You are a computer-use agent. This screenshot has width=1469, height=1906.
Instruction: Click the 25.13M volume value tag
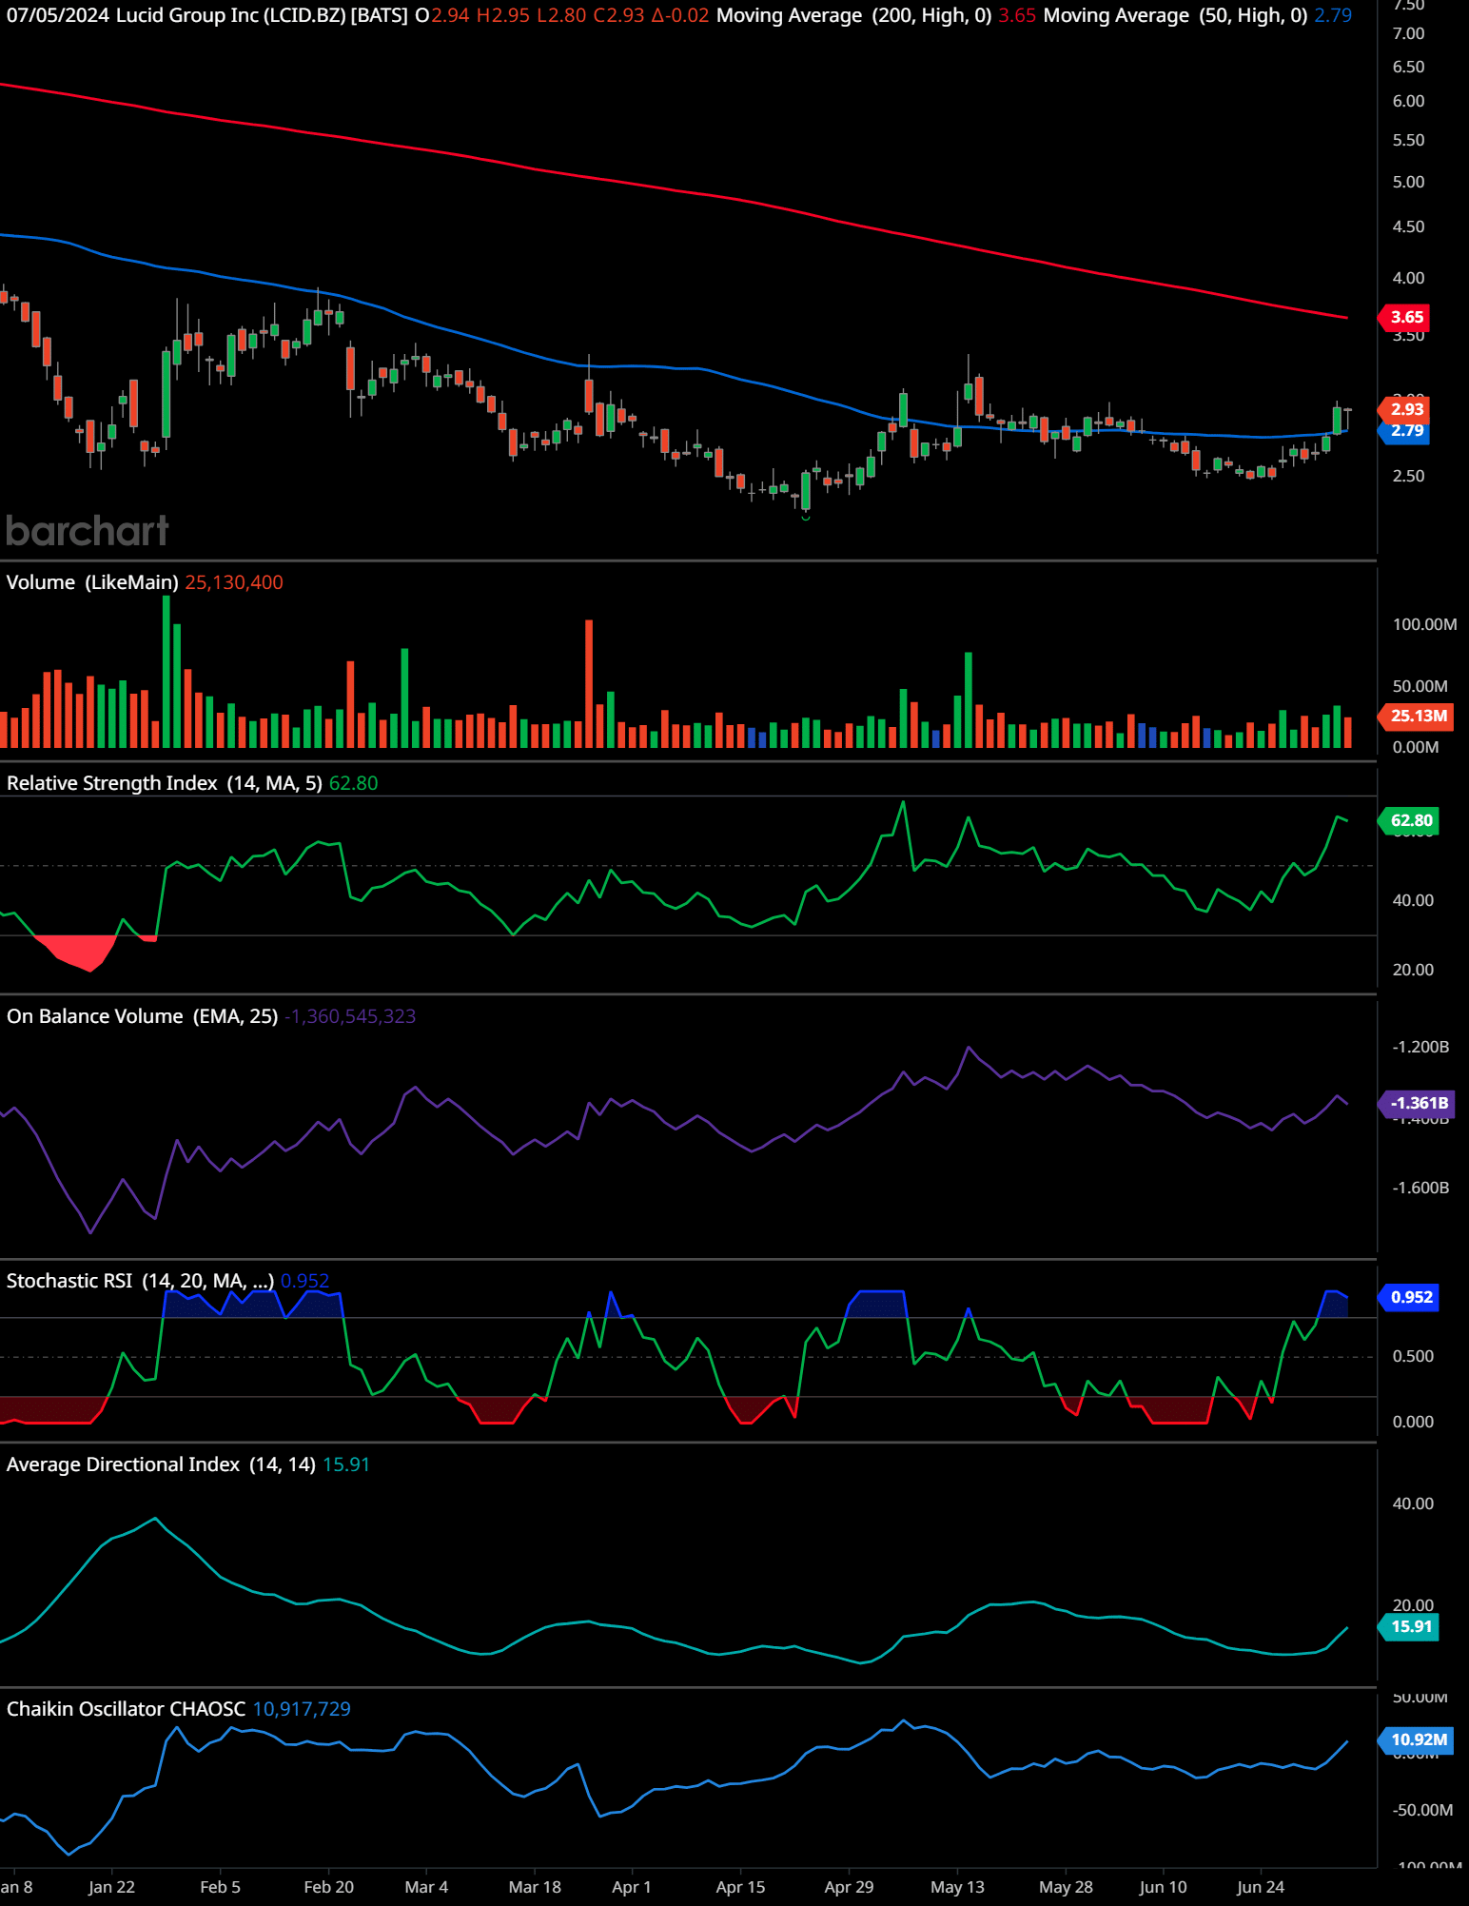pos(1418,716)
